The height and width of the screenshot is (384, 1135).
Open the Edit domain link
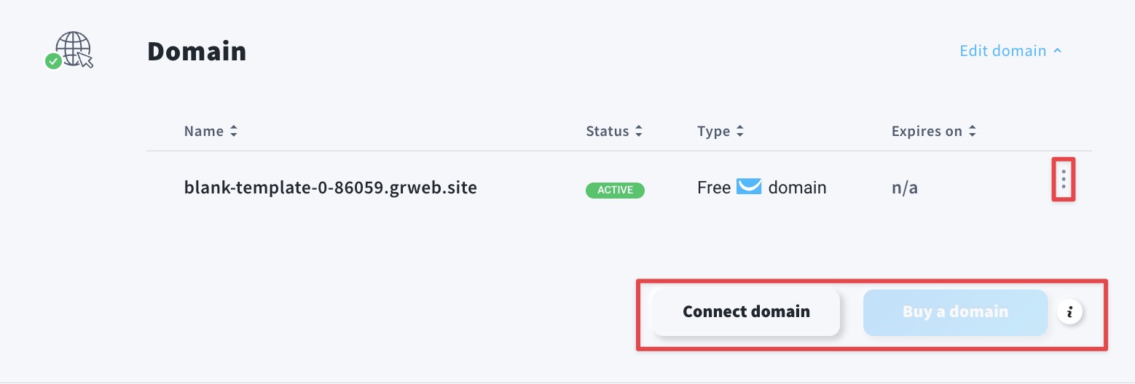pos(1003,51)
